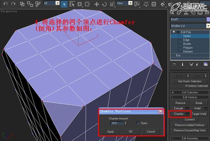The height and width of the screenshot is (141, 210).
Task: Toggle Select and Manipulate icon
Action: point(146,4)
